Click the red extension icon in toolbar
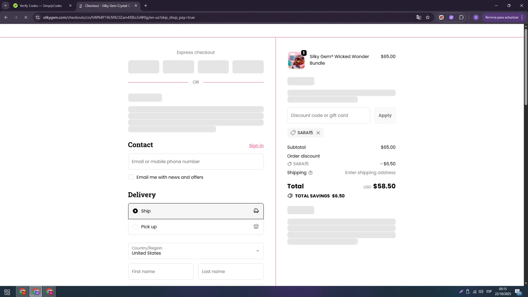 coord(441,17)
